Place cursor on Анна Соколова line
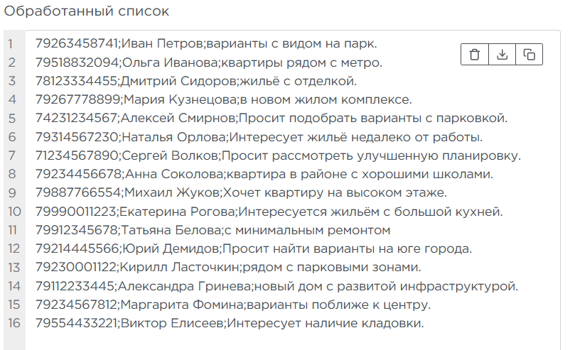 264,174
